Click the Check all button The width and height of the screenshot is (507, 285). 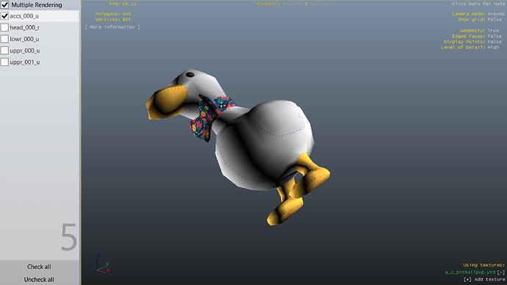(x=39, y=267)
